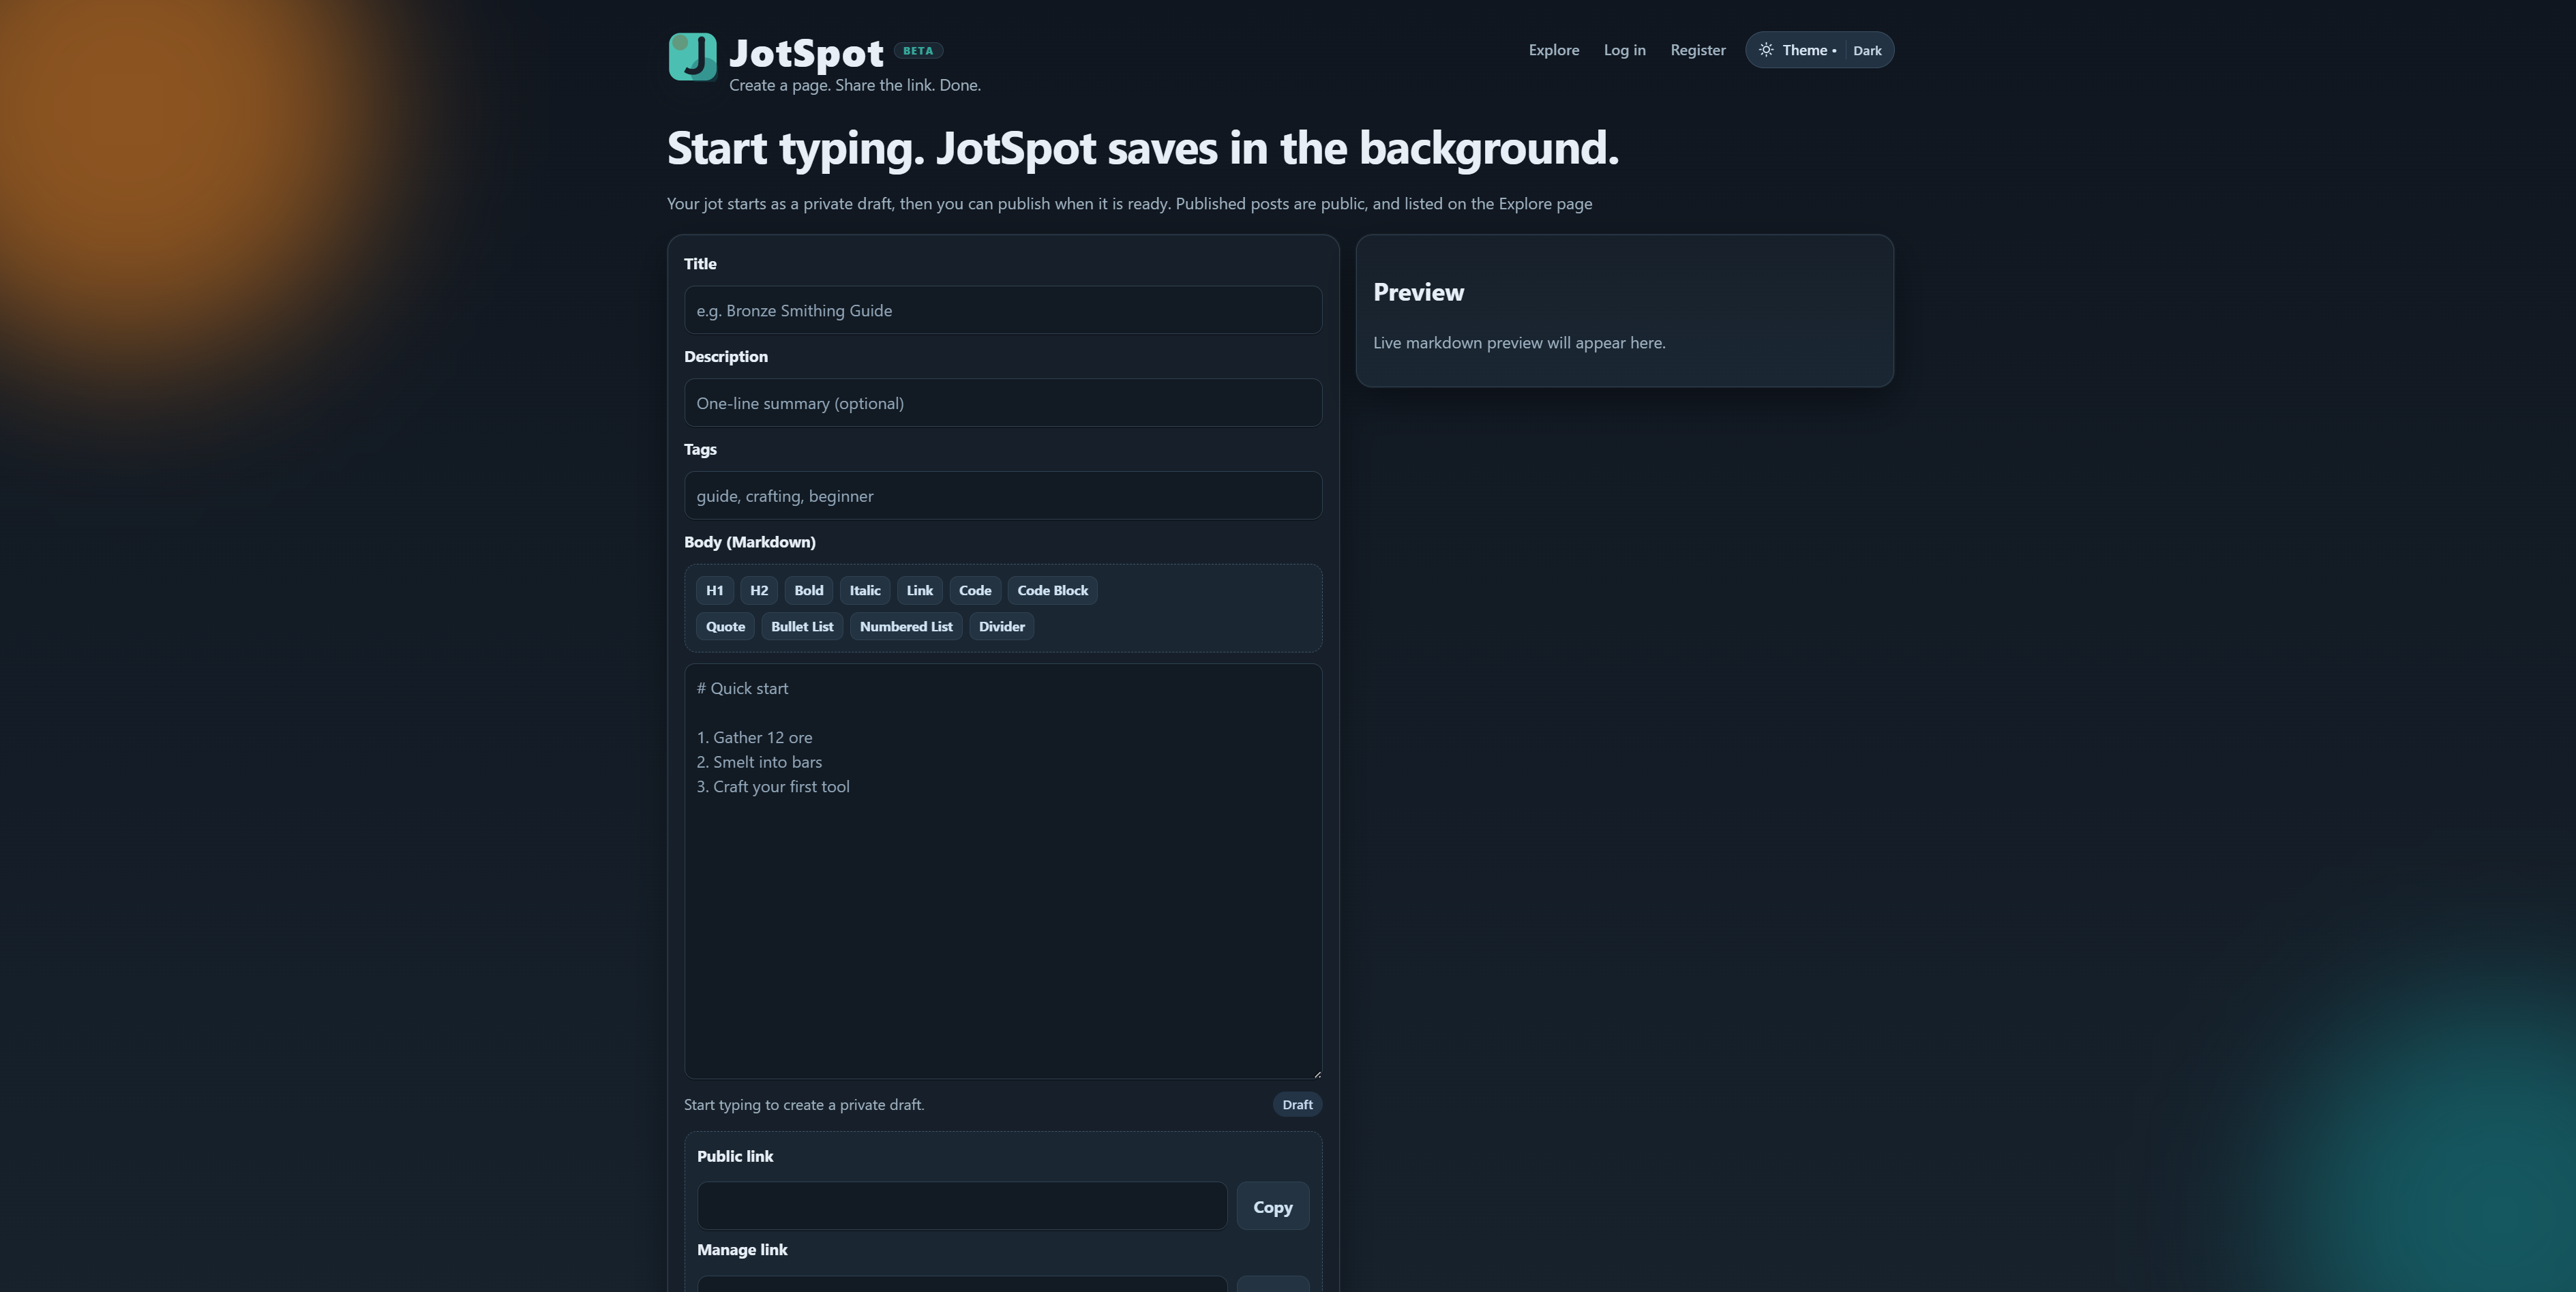This screenshot has height=1292, width=2576.
Task: Click the Draft status badge
Action: (1296, 1104)
